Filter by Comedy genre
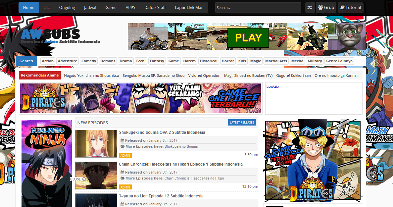The width and height of the screenshot is (393, 207). (x=89, y=61)
